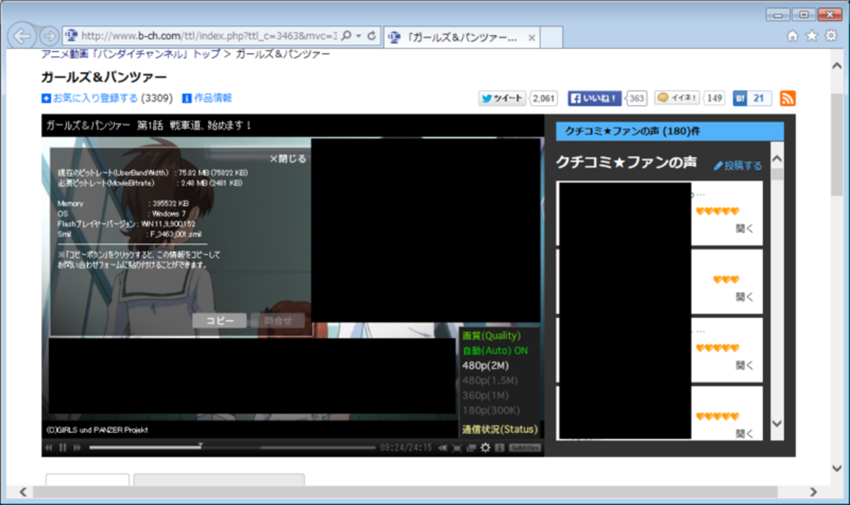
Task: Toggle 自動(Auto) ON quality setting
Action: pyautogui.click(x=495, y=351)
